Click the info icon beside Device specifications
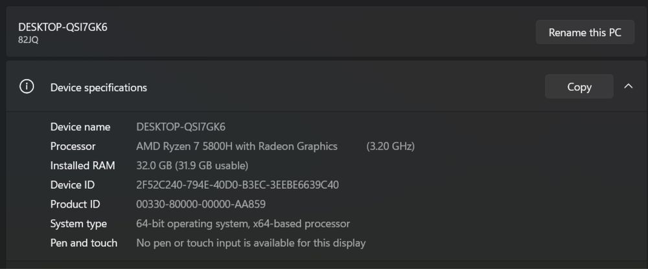 click(x=27, y=87)
